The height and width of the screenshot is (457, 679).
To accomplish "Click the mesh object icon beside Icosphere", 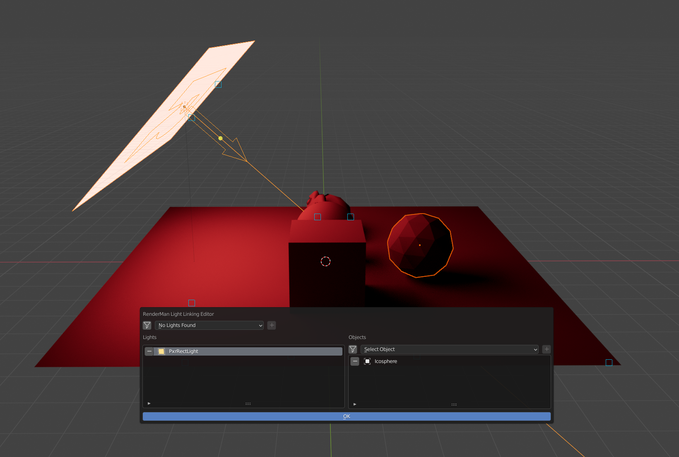I will coord(367,361).
